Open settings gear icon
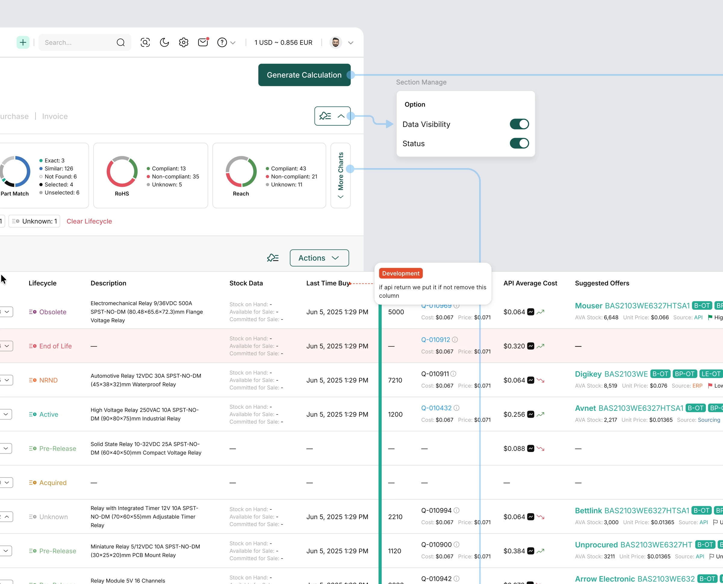 pos(184,42)
